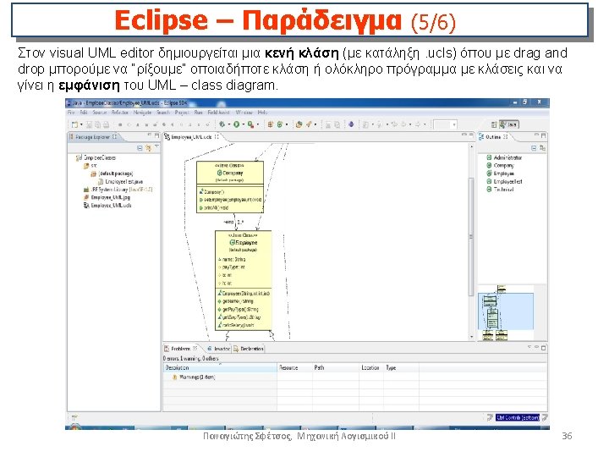609x457 pixels.
Task: Open the zoom combo box in the toolbar
Action: [445, 124]
